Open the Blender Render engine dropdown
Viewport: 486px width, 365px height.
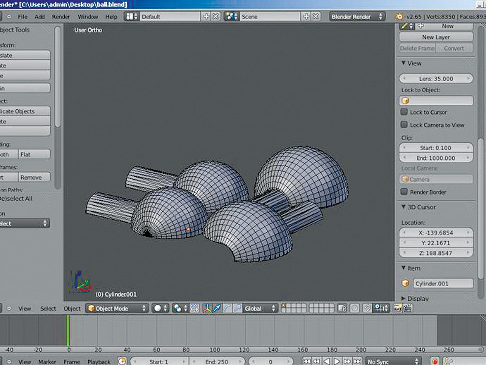(x=357, y=17)
